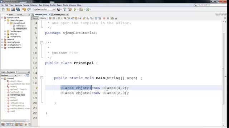The image size is (229, 128).
Task: Minimize the Projects panel
Action: tap(29, 15)
